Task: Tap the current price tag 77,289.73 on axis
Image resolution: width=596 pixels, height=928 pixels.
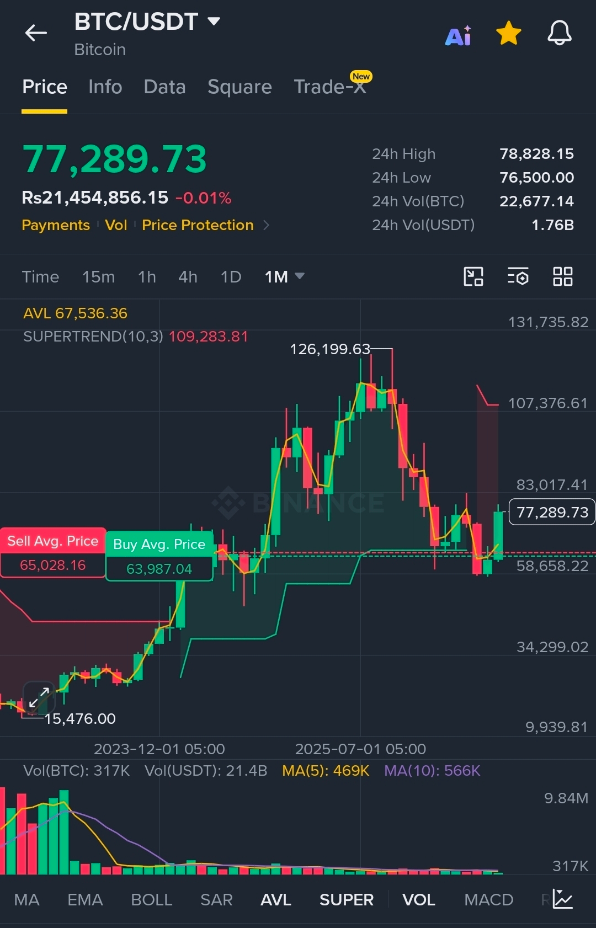Action: [552, 512]
